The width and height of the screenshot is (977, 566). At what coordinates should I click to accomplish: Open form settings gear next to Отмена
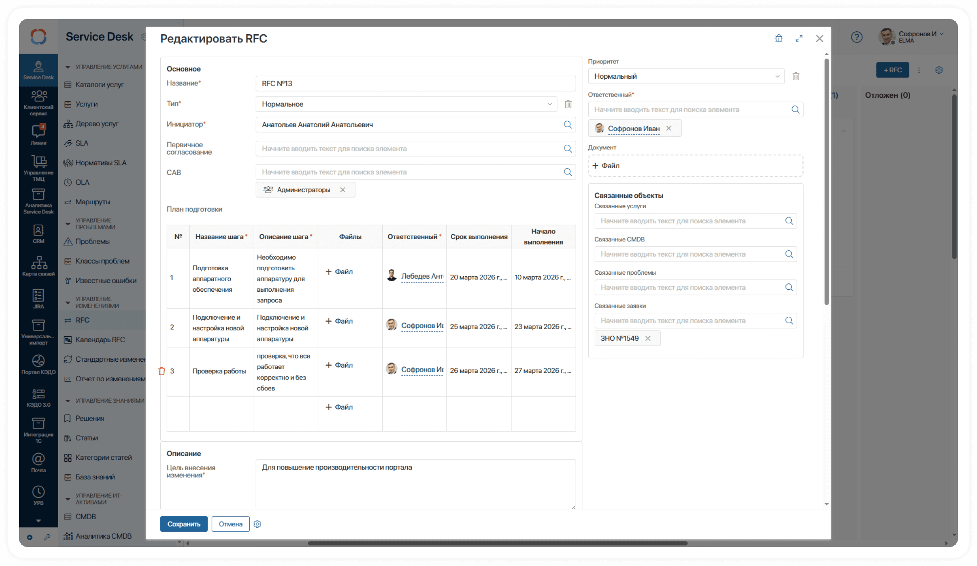pos(257,524)
